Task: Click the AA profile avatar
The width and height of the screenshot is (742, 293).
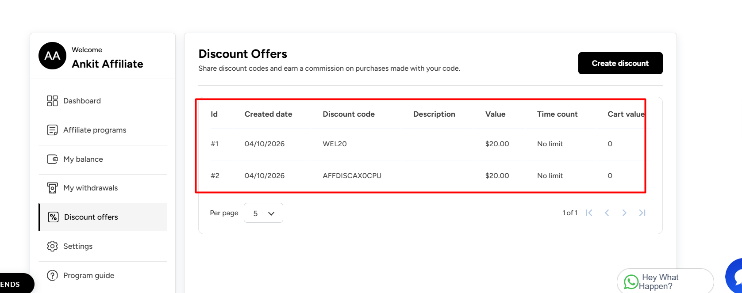Action: point(52,56)
